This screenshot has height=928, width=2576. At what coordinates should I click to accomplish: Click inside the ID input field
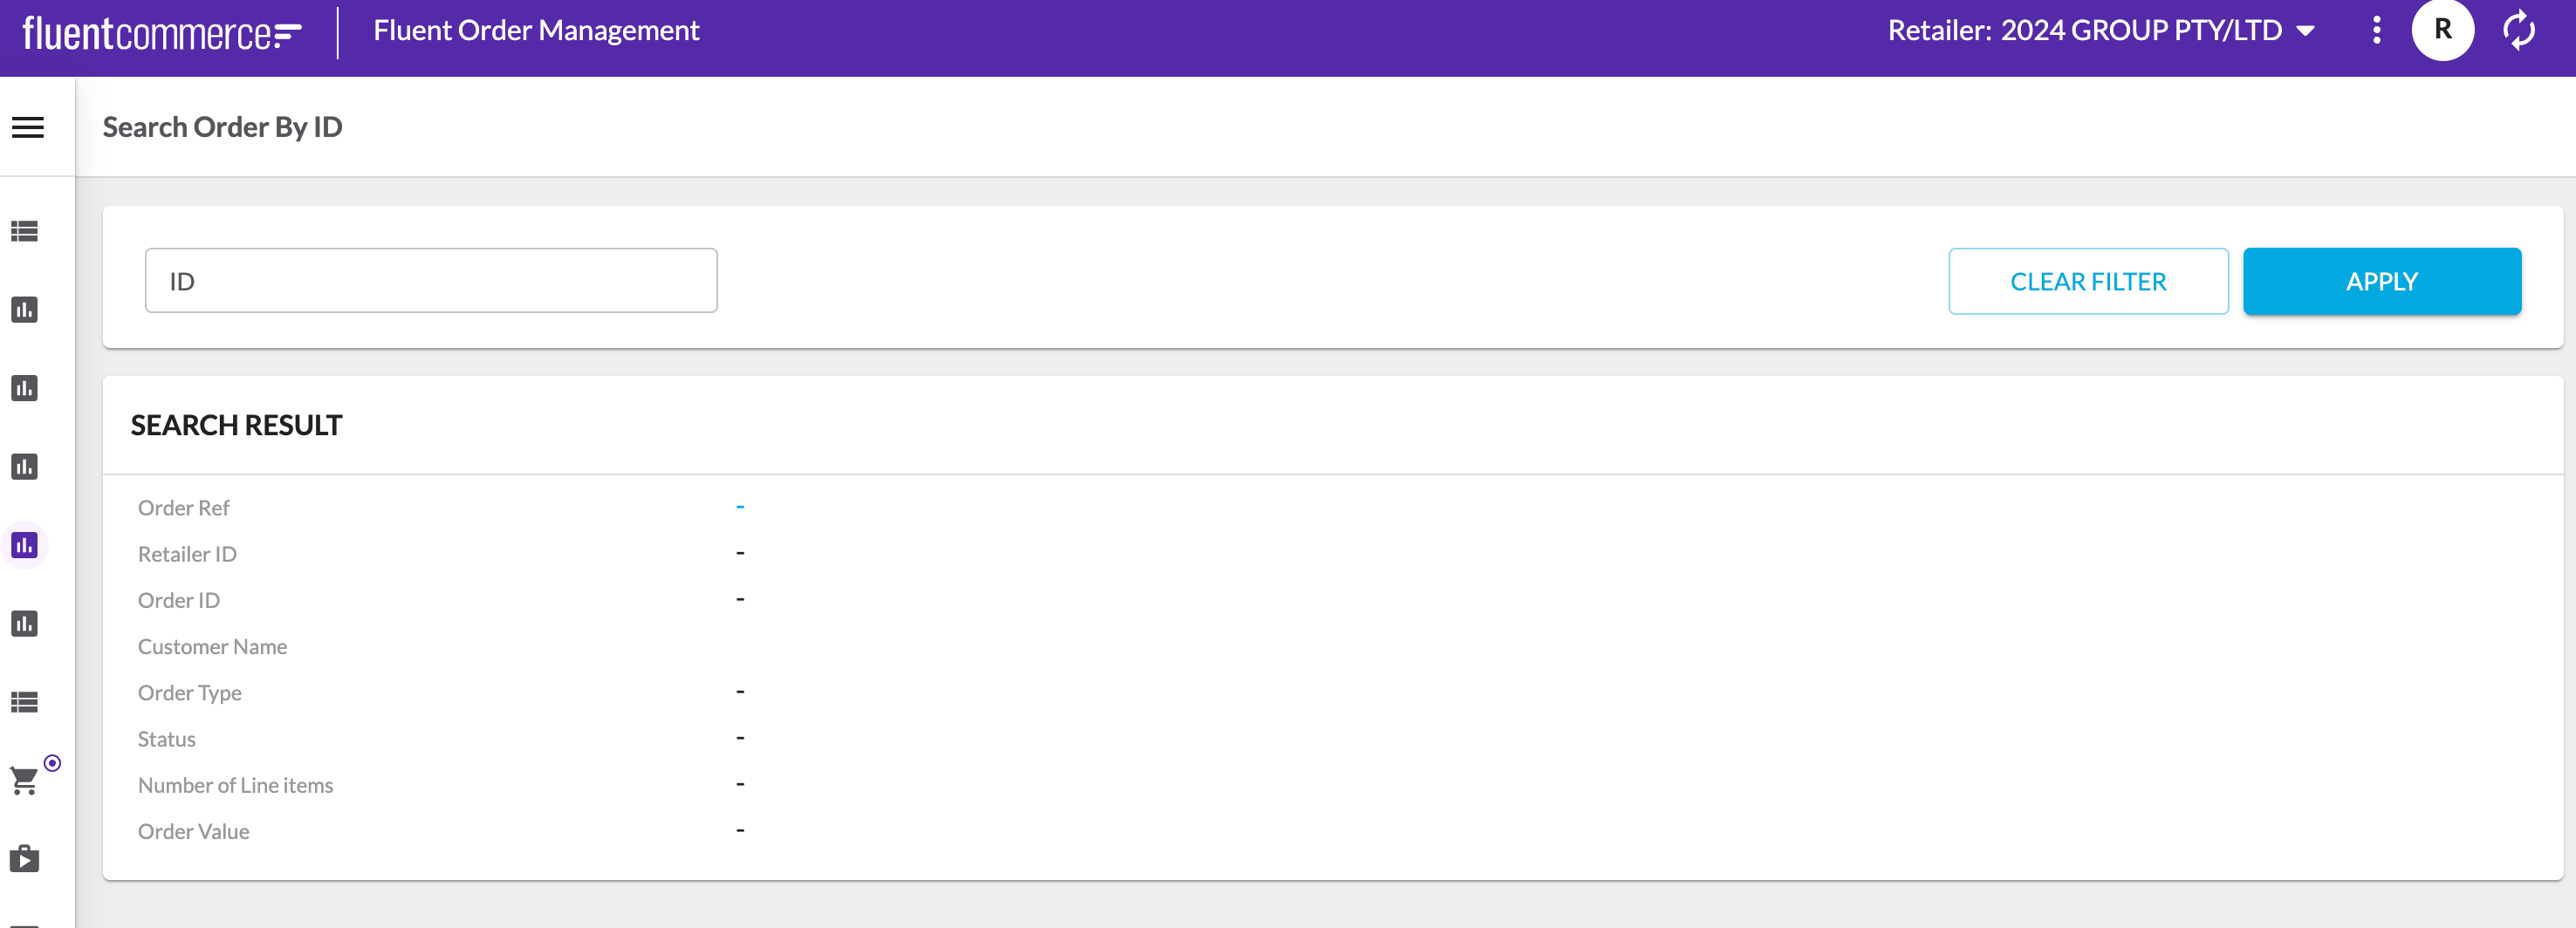pos(430,281)
